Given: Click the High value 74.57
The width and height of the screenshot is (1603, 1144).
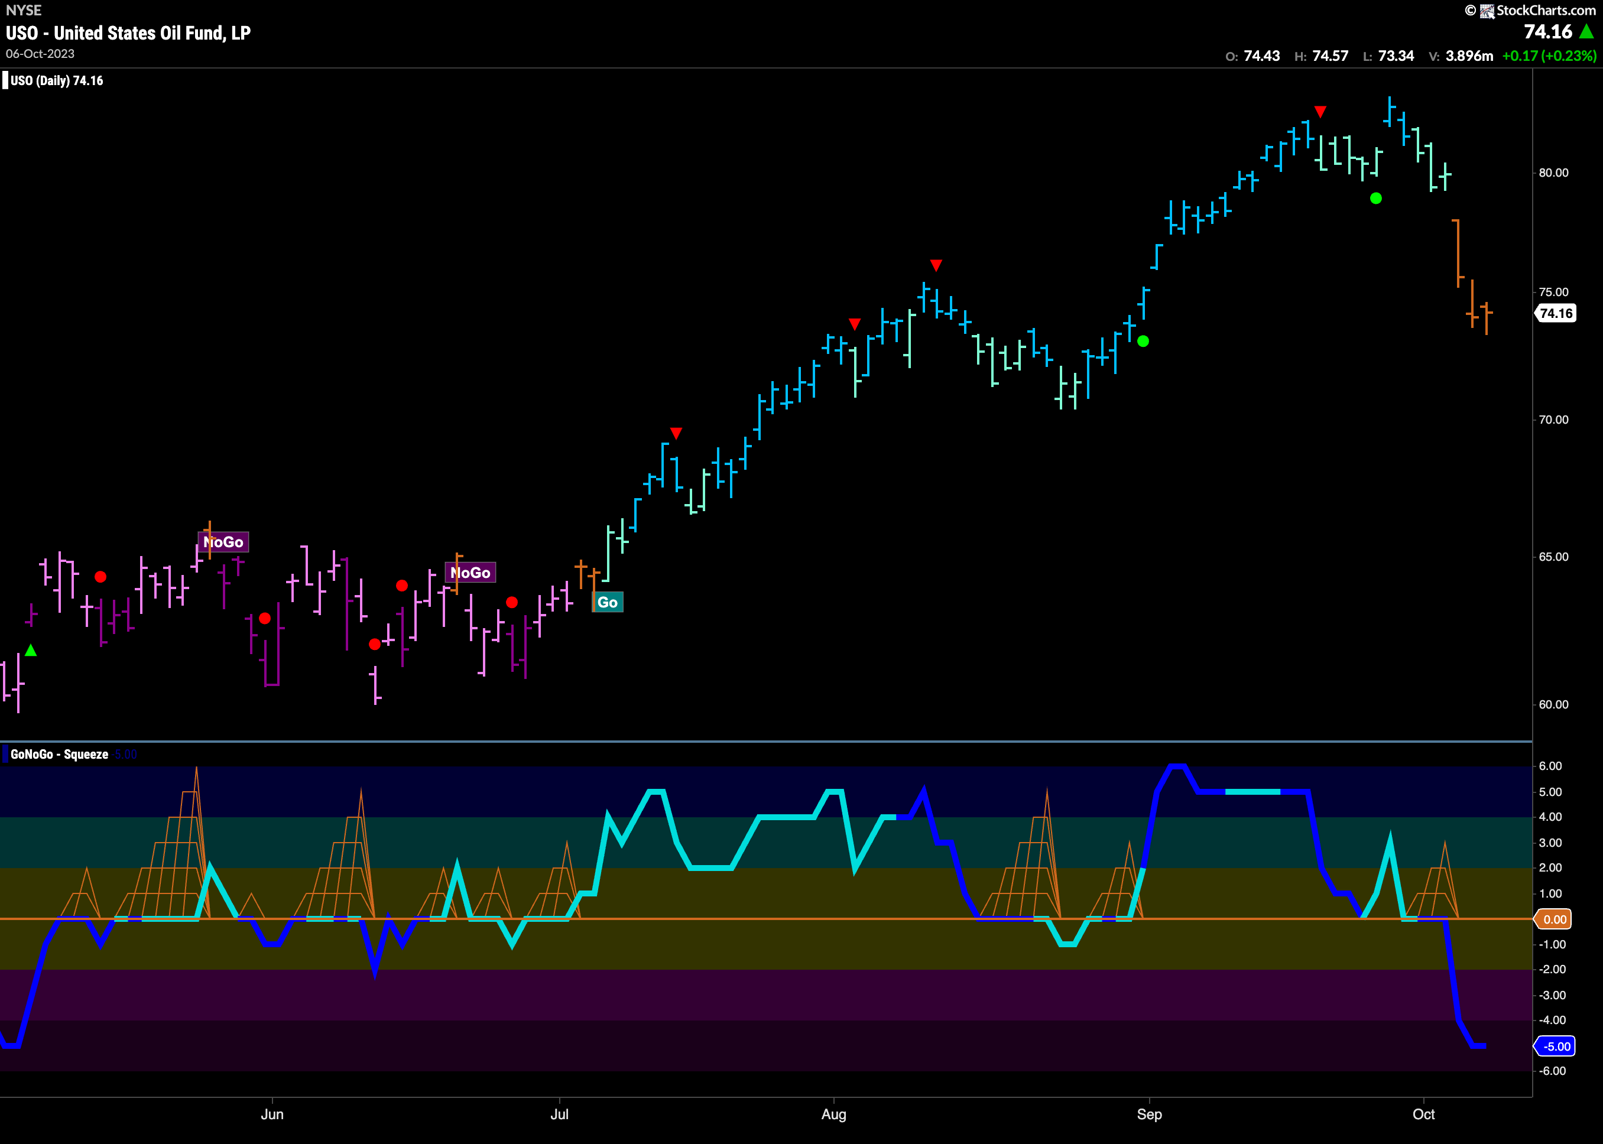Looking at the screenshot, I should click(x=1331, y=56).
